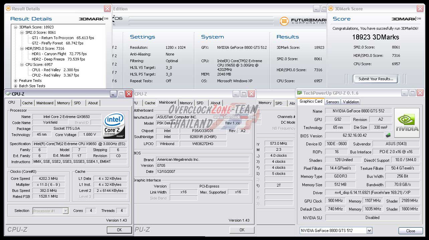Click the Core Voltage 1.680 V field
Screen dimensions: 429x240
90,135
